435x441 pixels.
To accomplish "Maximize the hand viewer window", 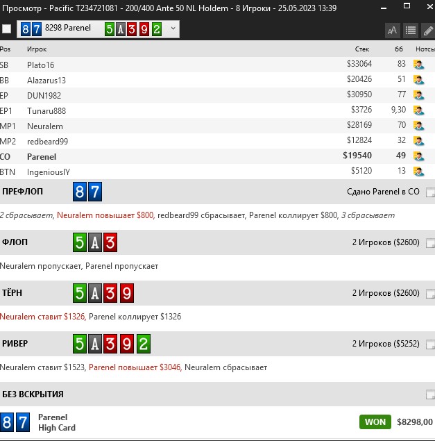I will point(407,6).
